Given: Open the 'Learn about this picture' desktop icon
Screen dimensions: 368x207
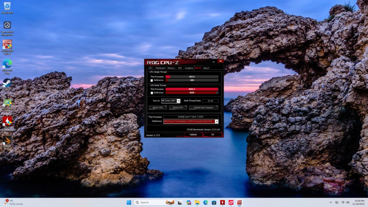Looking at the screenshot, I should [7, 28].
